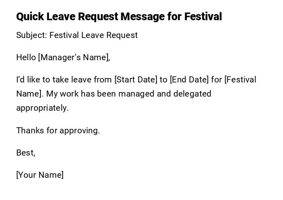The width and height of the screenshot is (283, 200).
Task: Click the "Best," closing line
Action: point(25,153)
